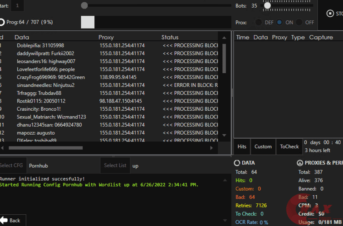
Task: Click the Start value input field
Action: point(18,6)
